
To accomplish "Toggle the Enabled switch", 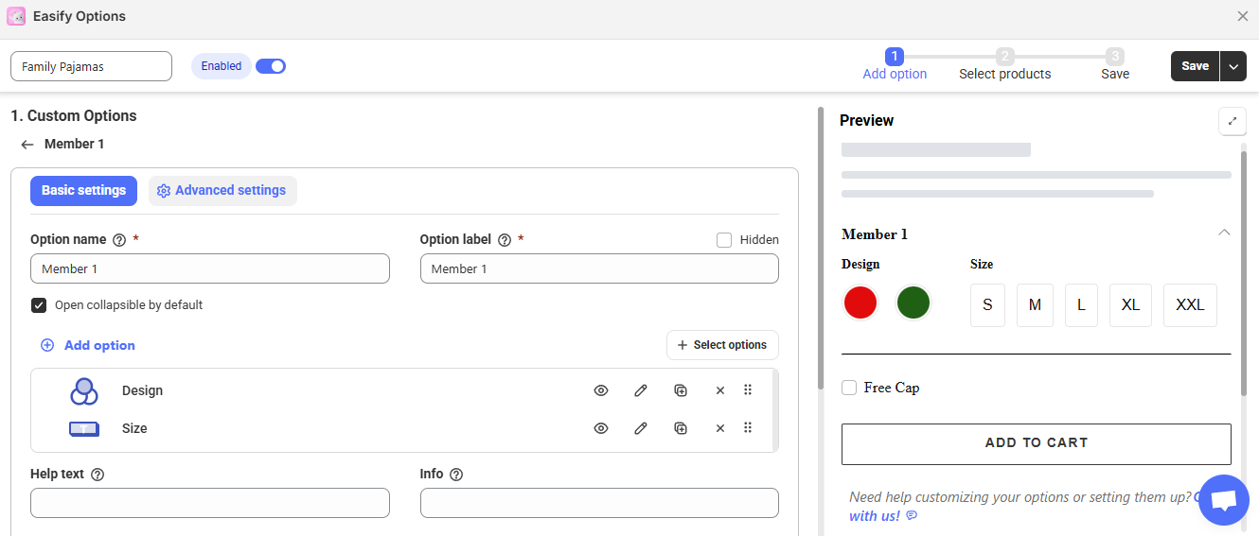I will click(271, 66).
